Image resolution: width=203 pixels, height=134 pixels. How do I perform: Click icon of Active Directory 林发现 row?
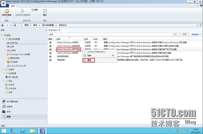tap(50, 42)
